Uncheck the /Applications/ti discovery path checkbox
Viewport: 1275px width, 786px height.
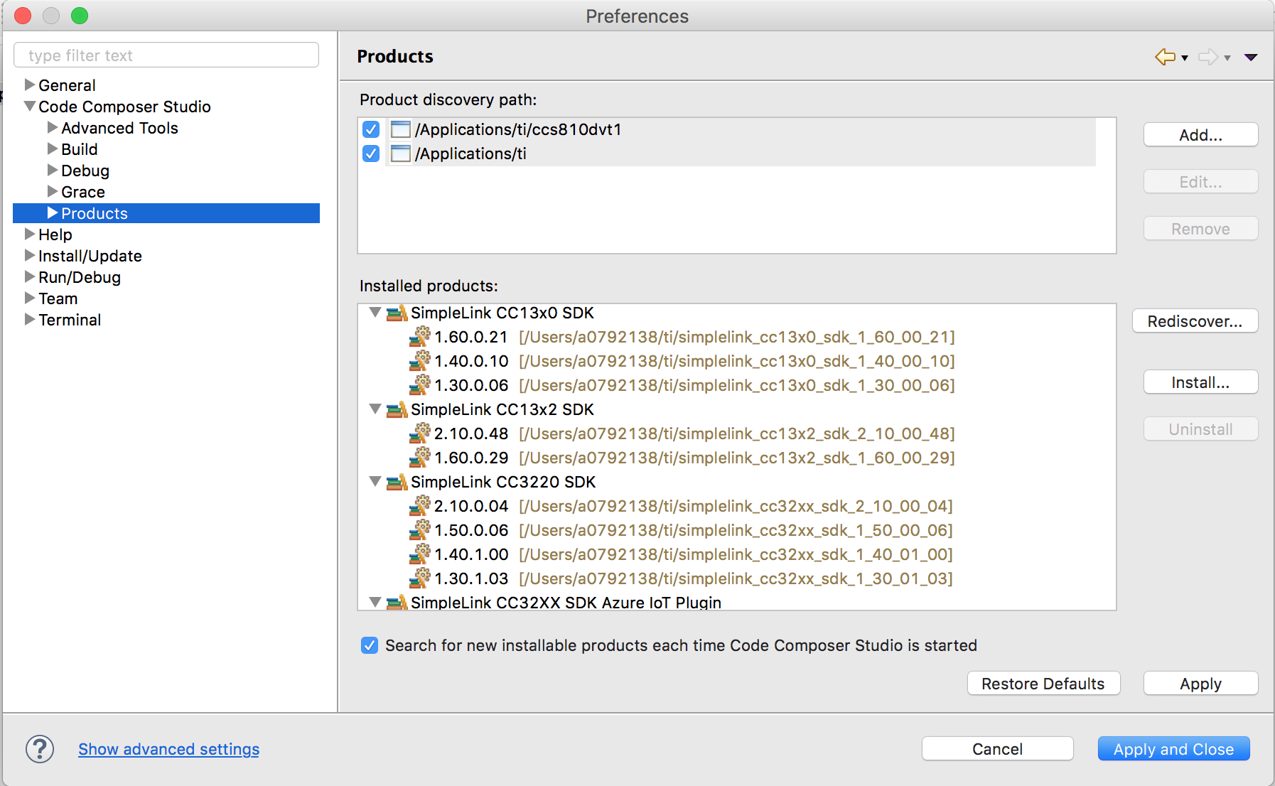pyautogui.click(x=371, y=154)
